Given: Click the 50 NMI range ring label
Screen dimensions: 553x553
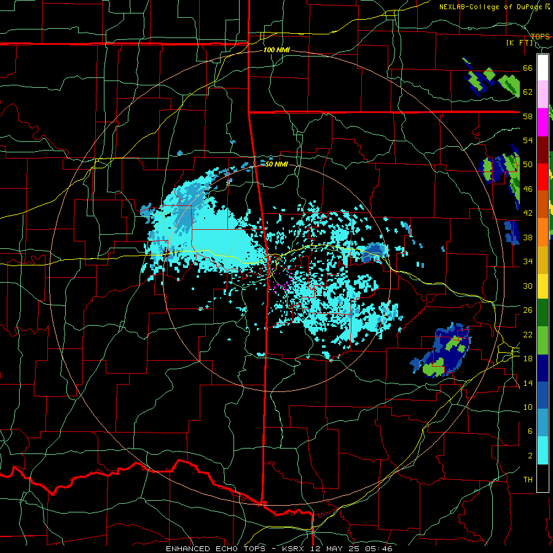Looking at the screenshot, I should [x=276, y=164].
